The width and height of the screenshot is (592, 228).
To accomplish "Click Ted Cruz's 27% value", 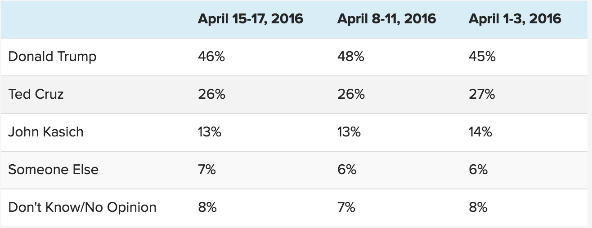I will 481,94.
